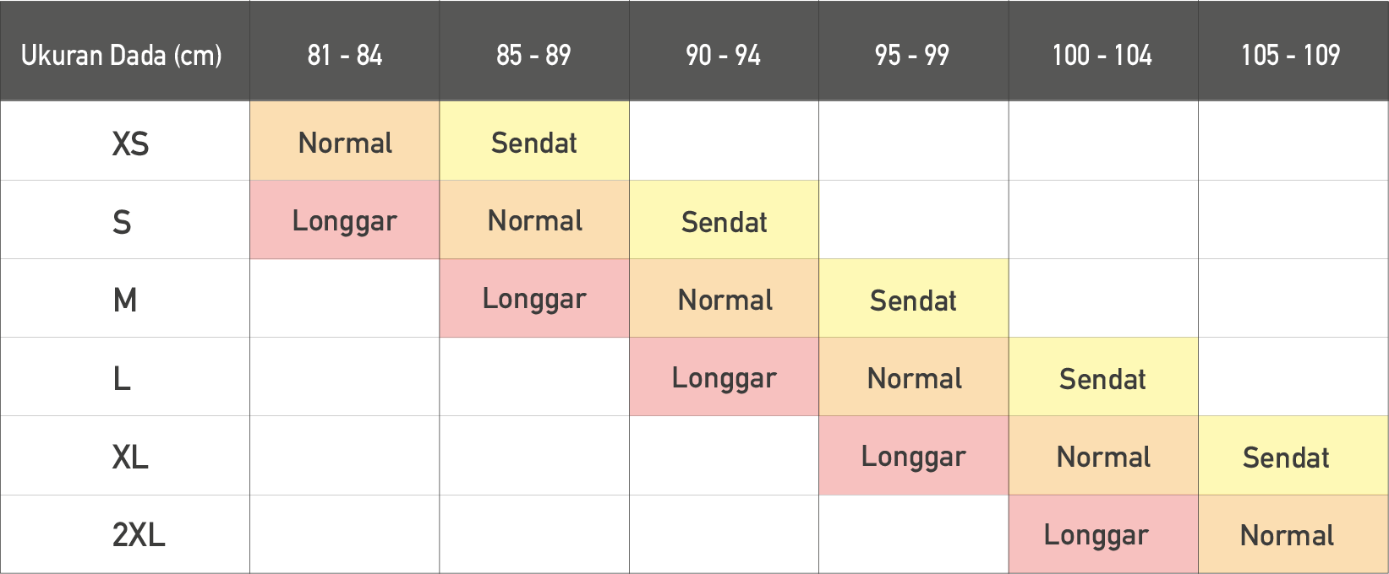Click Sendat cell in the XS row
Image resolution: width=1389 pixels, height=574 pixels.
[534, 141]
